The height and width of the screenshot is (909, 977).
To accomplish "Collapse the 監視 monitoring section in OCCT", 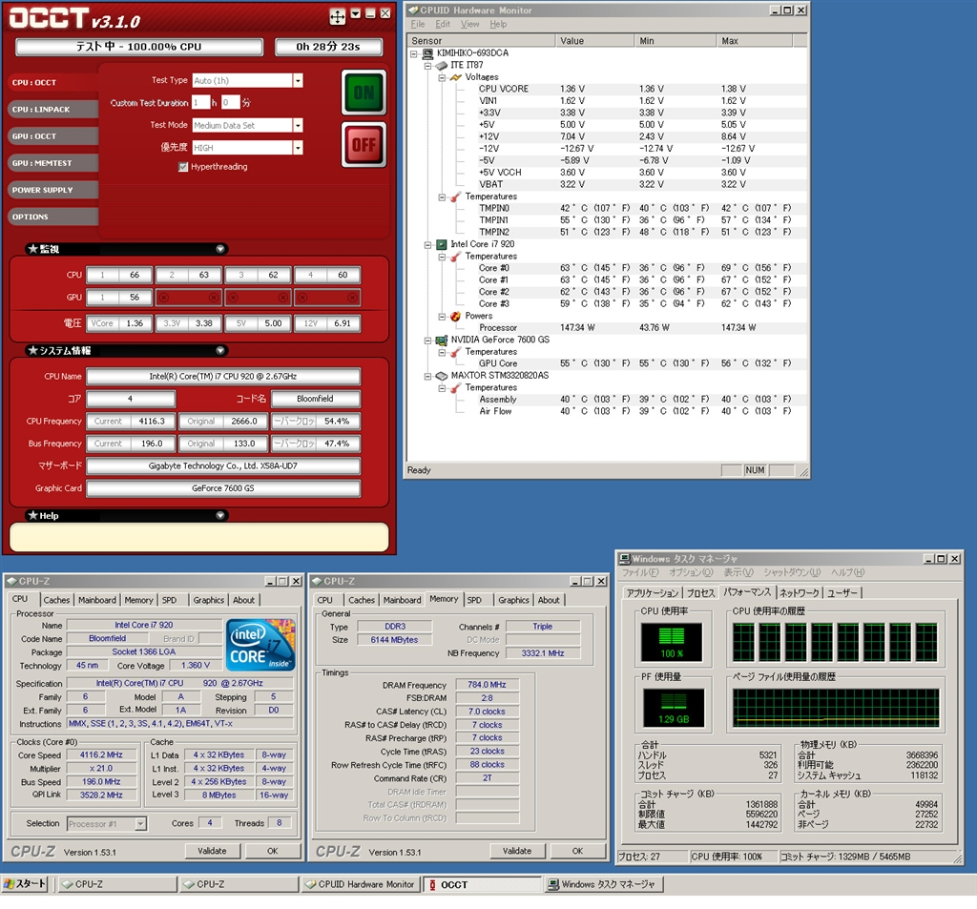I will tap(221, 249).
